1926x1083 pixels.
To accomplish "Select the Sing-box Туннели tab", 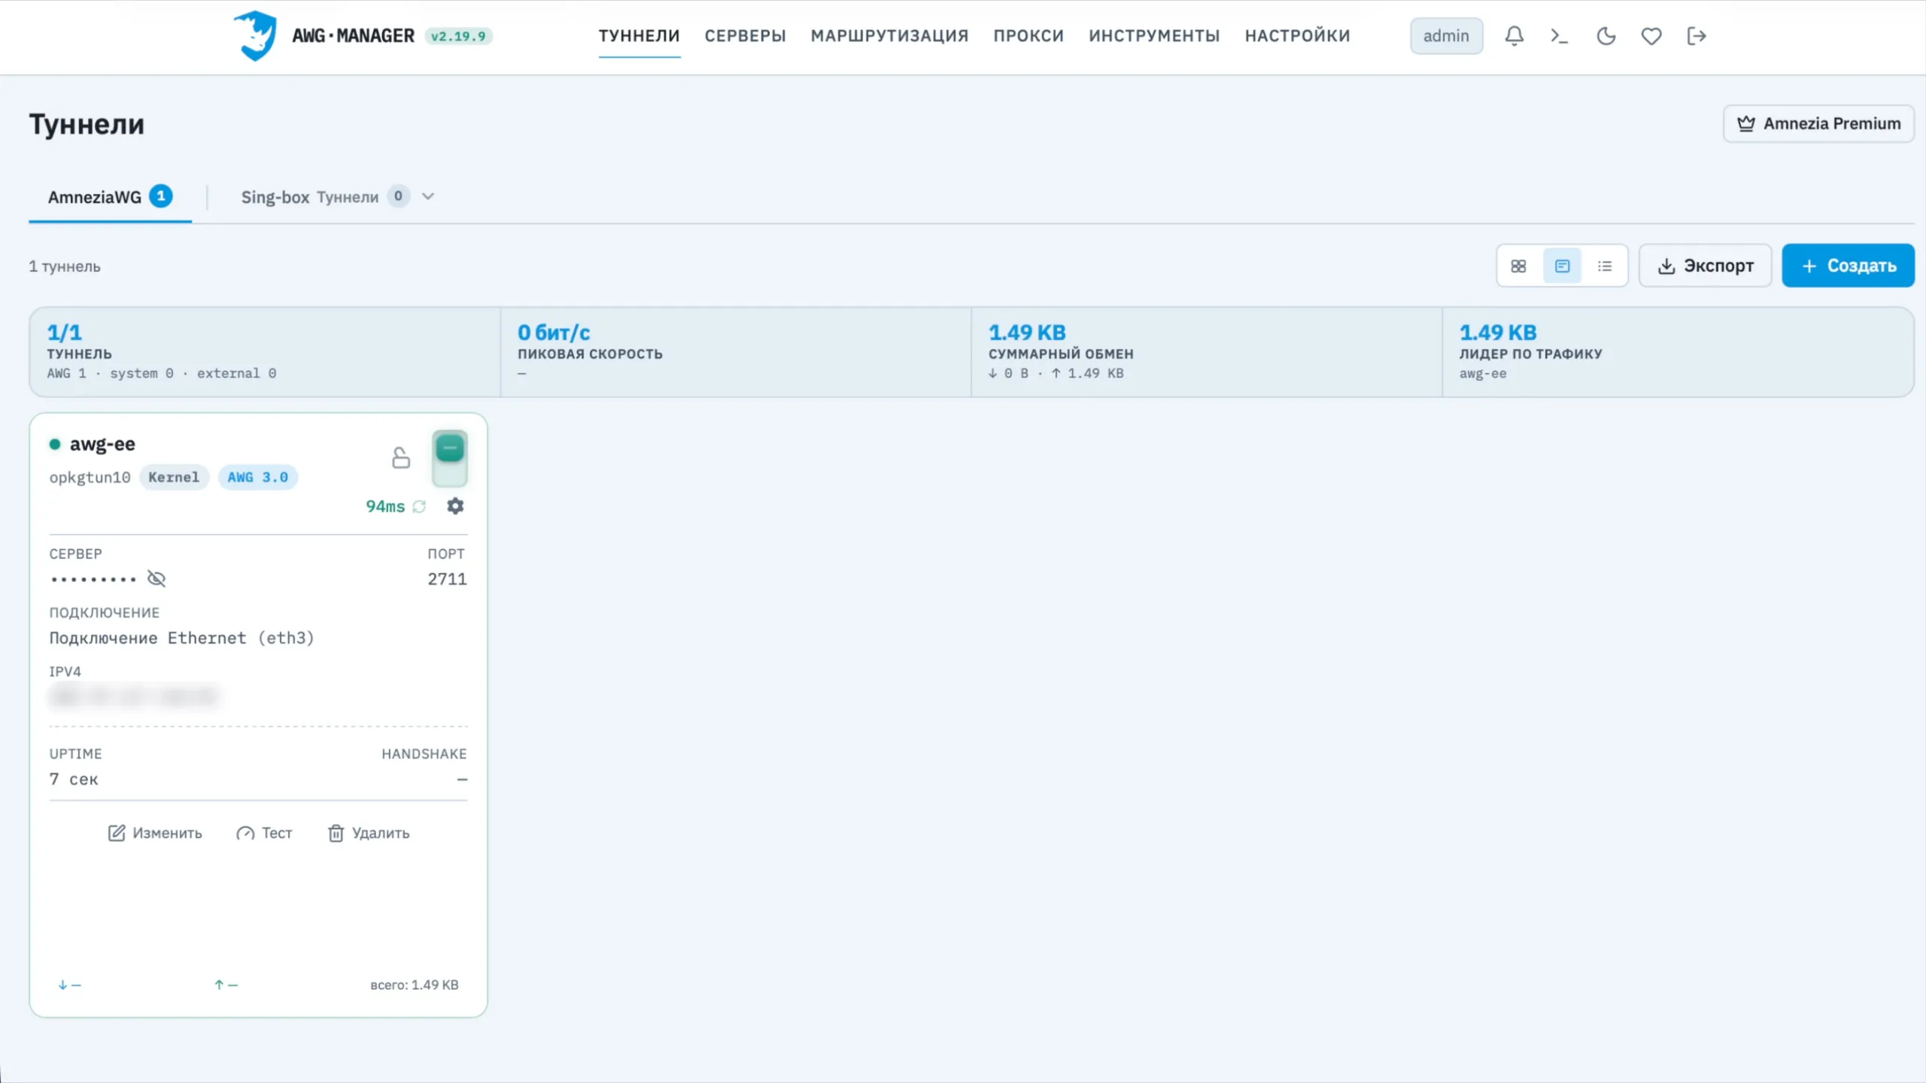I will click(x=324, y=197).
